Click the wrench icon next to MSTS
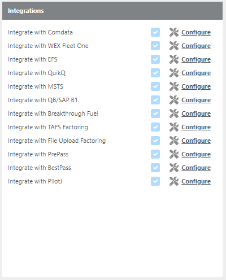The image size is (226, 280). click(x=174, y=86)
